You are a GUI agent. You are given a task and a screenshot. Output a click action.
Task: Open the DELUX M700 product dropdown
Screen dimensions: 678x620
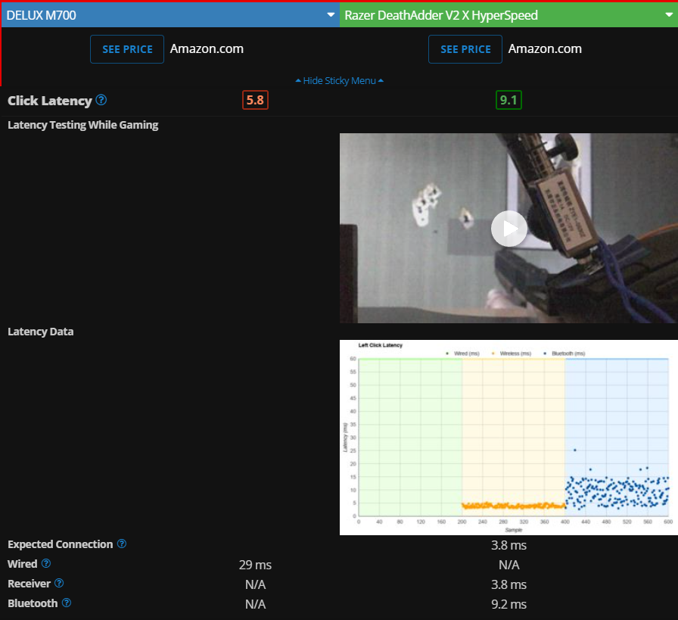170,15
